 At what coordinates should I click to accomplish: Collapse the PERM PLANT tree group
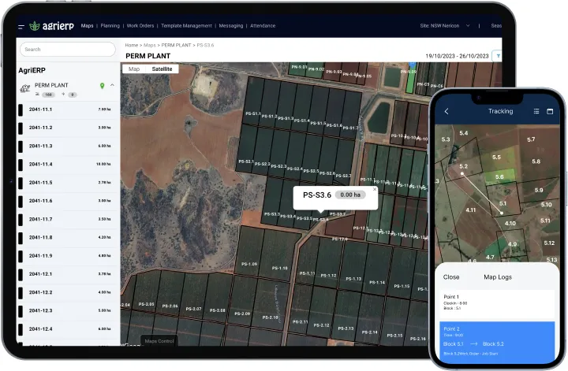point(112,85)
